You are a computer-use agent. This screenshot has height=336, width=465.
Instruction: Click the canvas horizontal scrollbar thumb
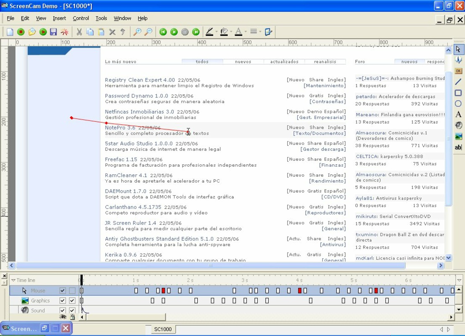pyautogui.click(x=211, y=265)
